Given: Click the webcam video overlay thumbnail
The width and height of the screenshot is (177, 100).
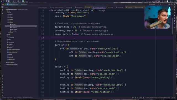Looking at the screenshot, I should tap(157, 17).
